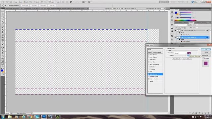Enable the Inner Glow checkbox
212x119 pixels.
click(x=149, y=62)
